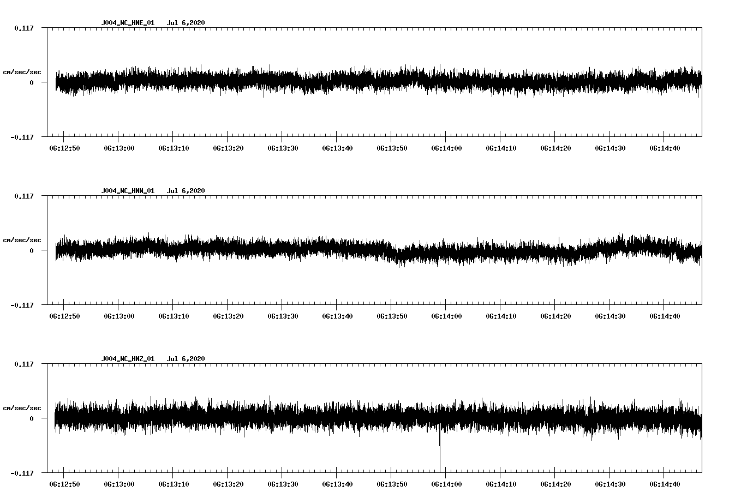This screenshot has height=504, width=741.
Task: Click 06:14:10 time label on HNE axis
Action: (x=501, y=148)
